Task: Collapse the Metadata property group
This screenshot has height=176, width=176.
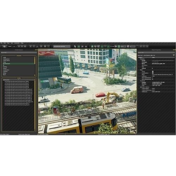Action: click(142, 59)
